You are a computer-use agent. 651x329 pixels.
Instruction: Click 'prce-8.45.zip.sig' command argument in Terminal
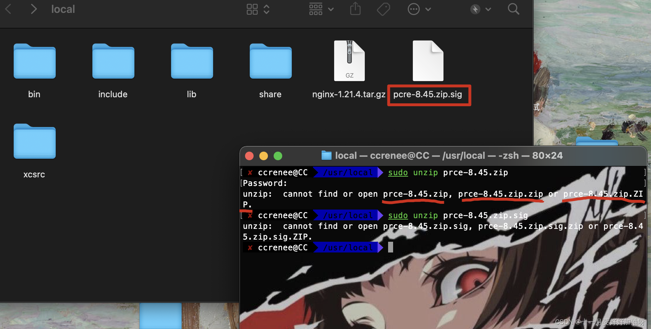(485, 216)
